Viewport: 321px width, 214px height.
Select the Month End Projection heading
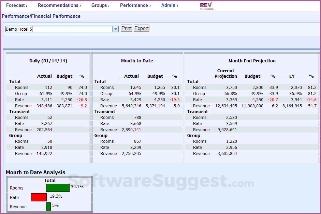click(252, 61)
